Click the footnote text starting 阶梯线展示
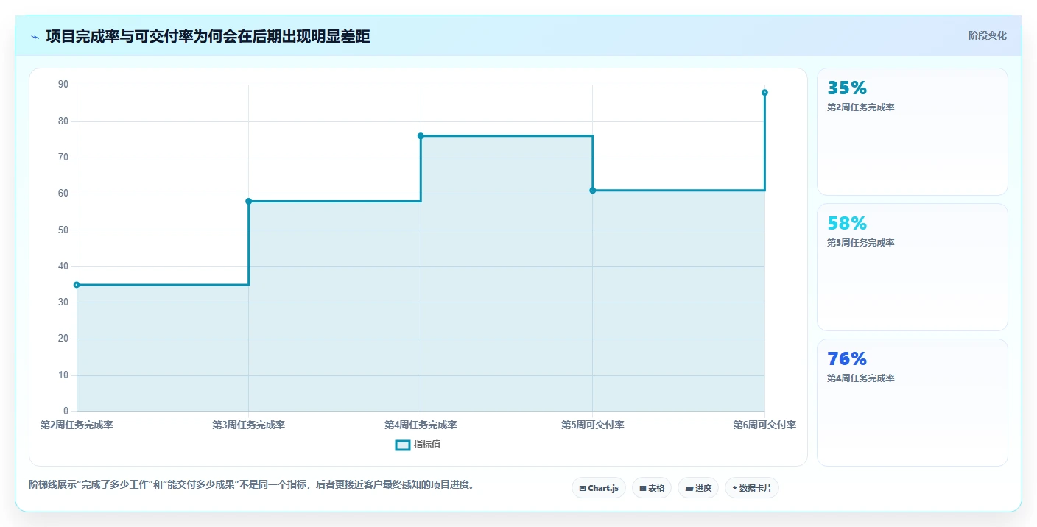This screenshot has width=1037, height=527. 254,485
